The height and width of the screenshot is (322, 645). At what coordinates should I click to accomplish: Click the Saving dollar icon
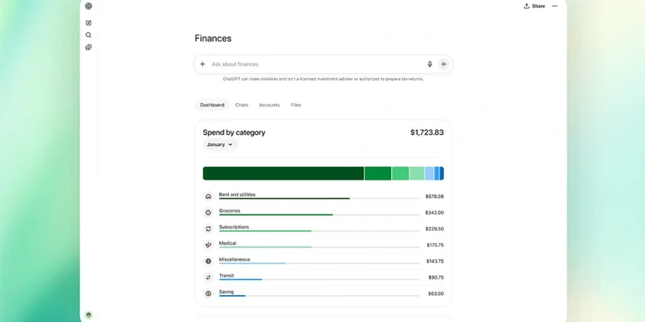coord(208,294)
